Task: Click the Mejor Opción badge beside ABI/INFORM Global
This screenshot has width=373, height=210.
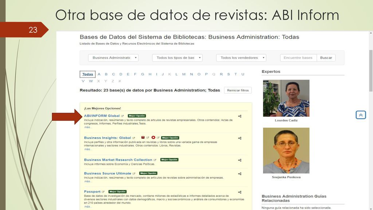Action: point(137,116)
